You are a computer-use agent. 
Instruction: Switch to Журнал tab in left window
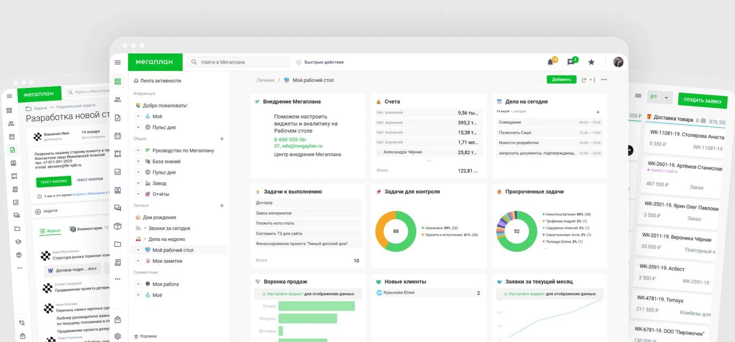tap(51, 230)
